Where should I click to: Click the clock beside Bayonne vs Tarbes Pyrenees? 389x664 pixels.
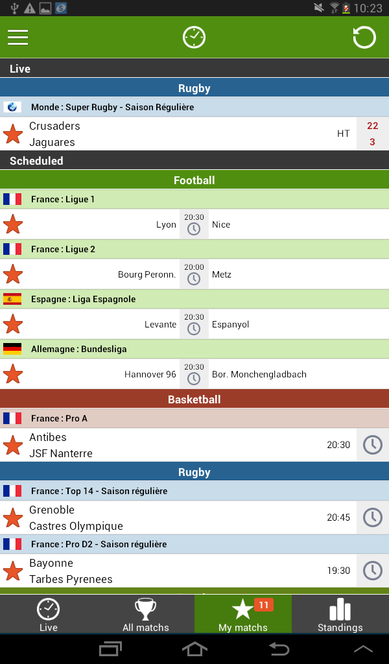tap(373, 571)
